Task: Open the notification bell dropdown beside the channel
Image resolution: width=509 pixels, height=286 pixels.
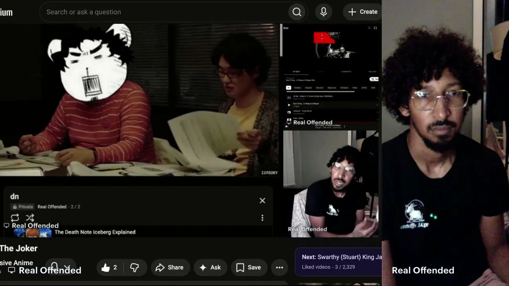Action: 60,267
